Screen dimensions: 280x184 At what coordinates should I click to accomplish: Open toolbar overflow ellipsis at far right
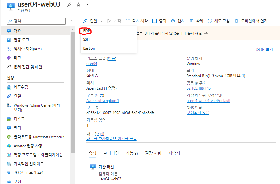pos(274,21)
